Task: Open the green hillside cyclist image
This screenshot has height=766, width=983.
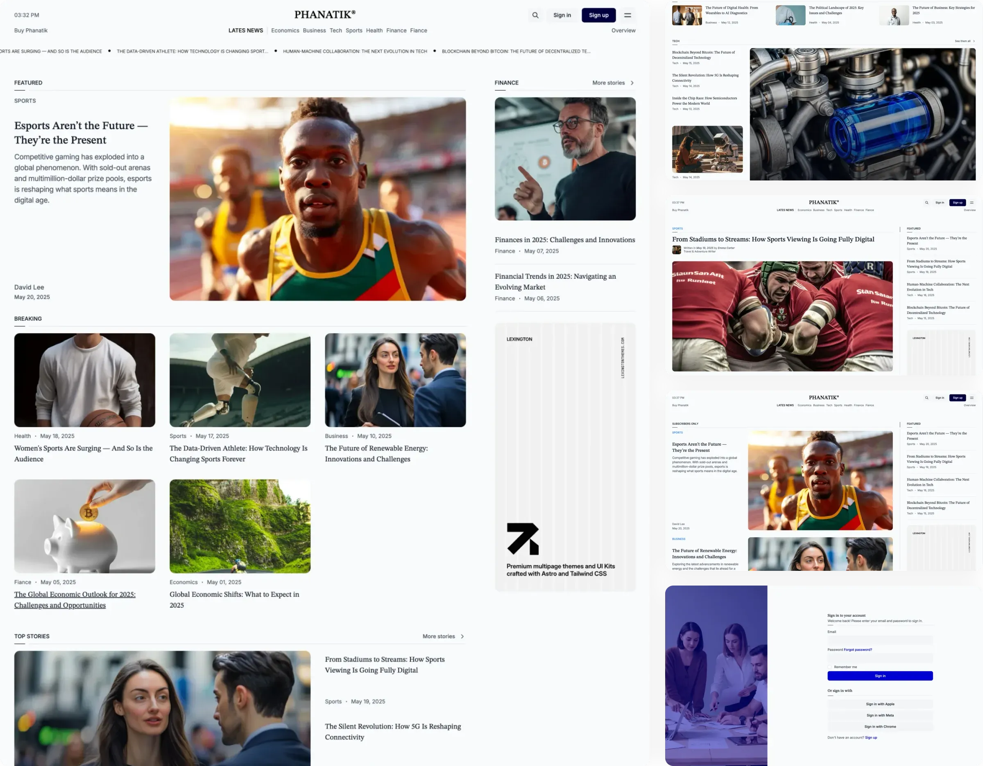Action: 240,526
